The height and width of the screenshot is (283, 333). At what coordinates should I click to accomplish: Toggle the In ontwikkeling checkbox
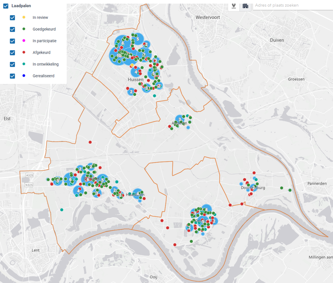point(12,64)
